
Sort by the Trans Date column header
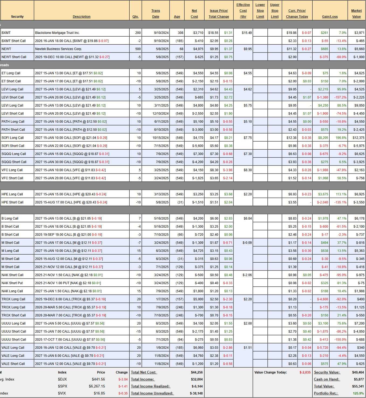point(156,14)
